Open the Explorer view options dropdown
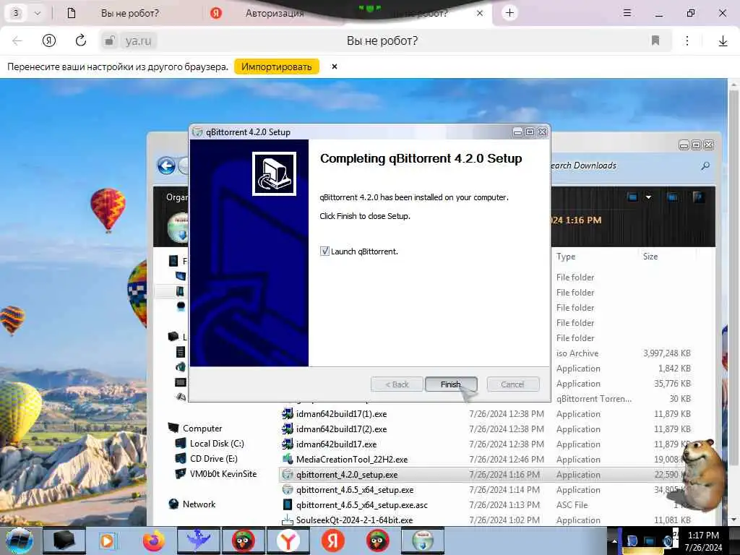This screenshot has width=740, height=555. pos(648,197)
